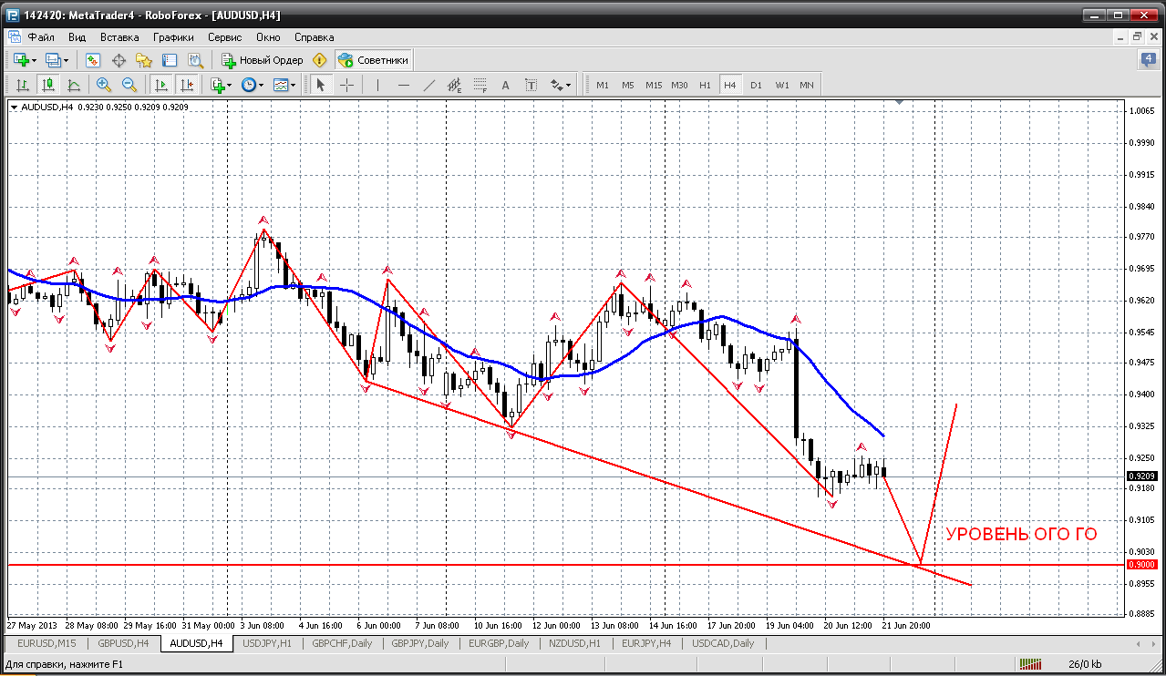Image resolution: width=1166 pixels, height=676 pixels.
Task: Open the Market Watch panel icon
Action: pyautogui.click(x=93, y=60)
